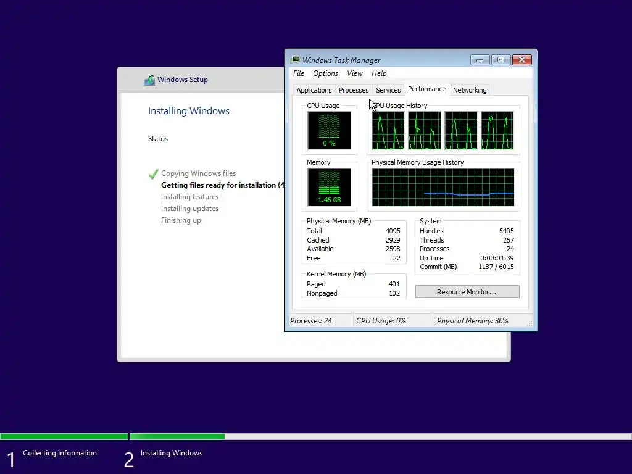Click the Status label in Windows Setup

pos(157,139)
